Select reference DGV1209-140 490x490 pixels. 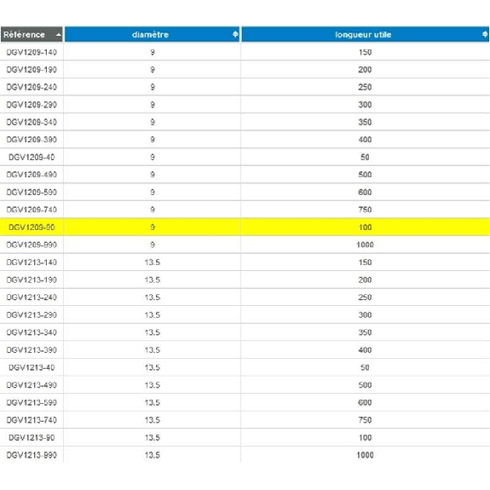[32, 52]
